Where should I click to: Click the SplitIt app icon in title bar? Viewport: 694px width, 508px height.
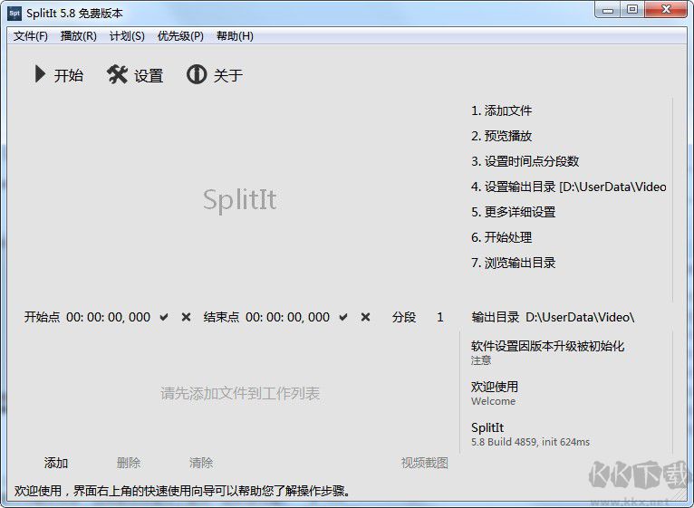click(x=14, y=14)
